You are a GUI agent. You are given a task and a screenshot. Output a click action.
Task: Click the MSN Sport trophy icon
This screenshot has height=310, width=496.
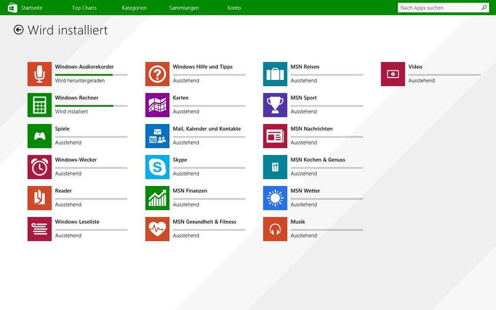275,105
